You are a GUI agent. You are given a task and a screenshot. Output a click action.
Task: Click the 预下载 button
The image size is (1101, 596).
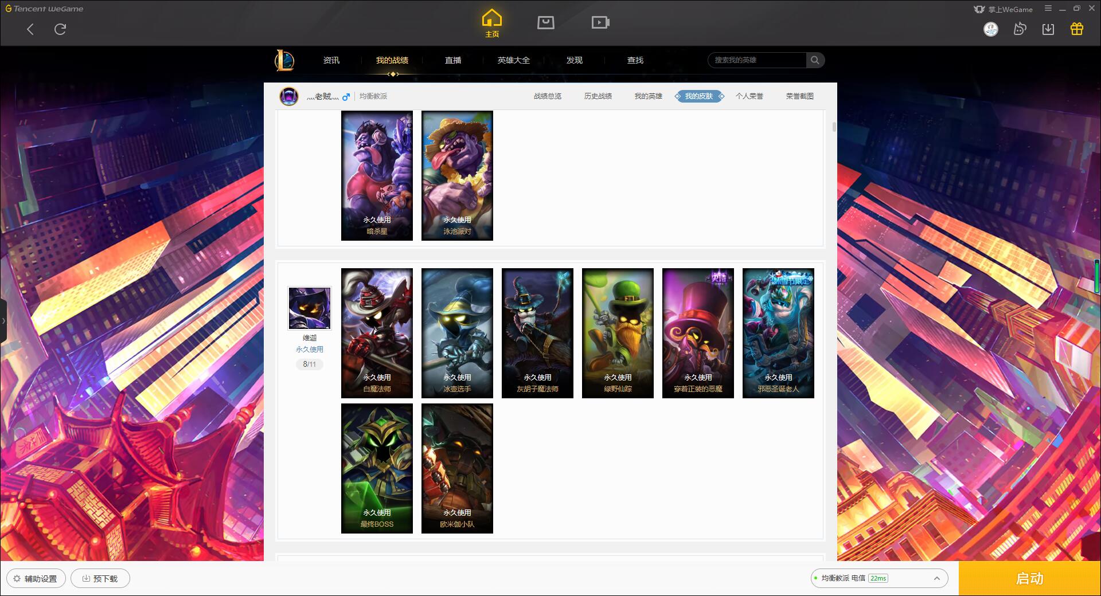(x=100, y=579)
